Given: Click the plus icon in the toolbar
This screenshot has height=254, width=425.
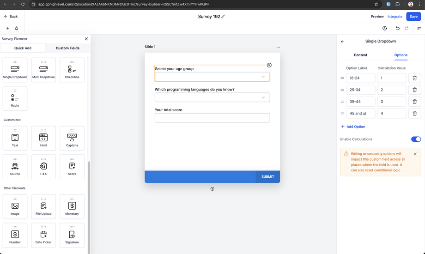Looking at the screenshot, I should pyautogui.click(x=7, y=28).
